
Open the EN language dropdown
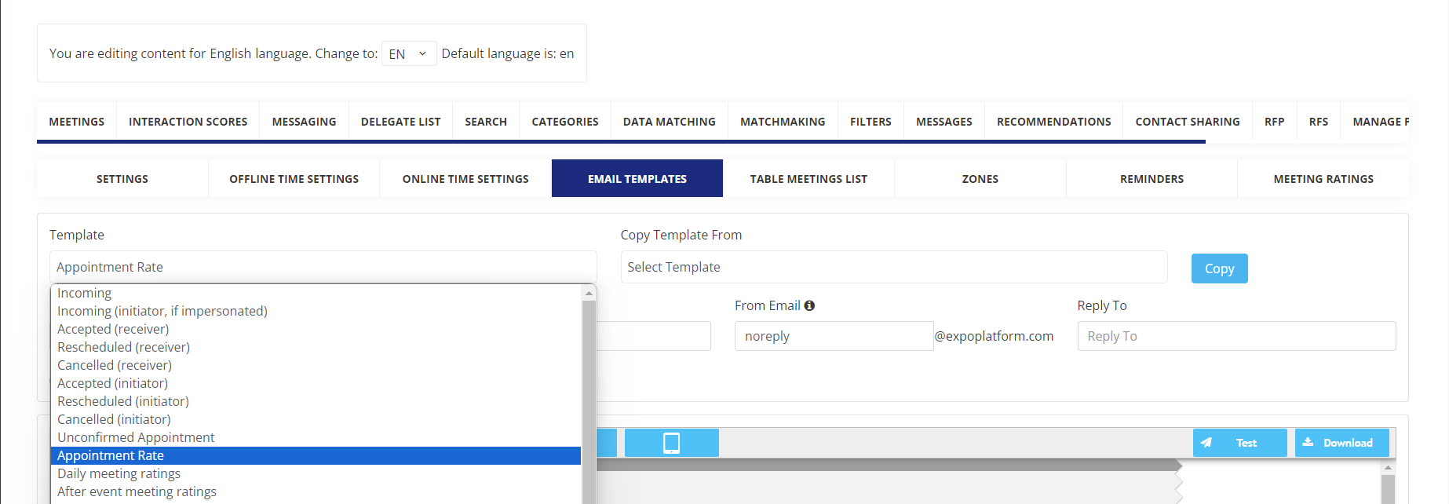[x=409, y=53]
